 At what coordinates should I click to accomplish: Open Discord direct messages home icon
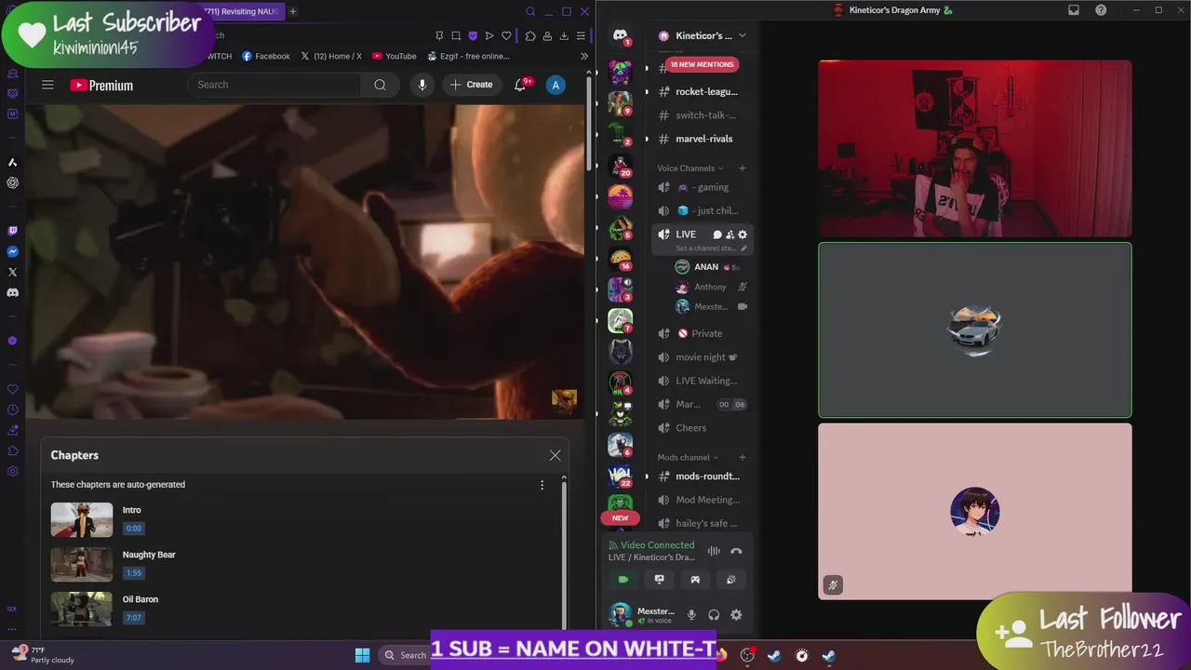(x=620, y=35)
